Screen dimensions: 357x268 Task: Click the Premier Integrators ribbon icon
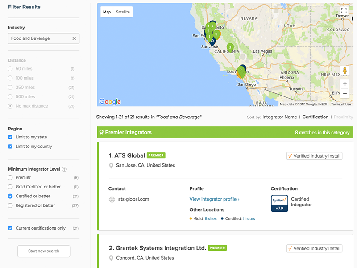click(x=101, y=132)
